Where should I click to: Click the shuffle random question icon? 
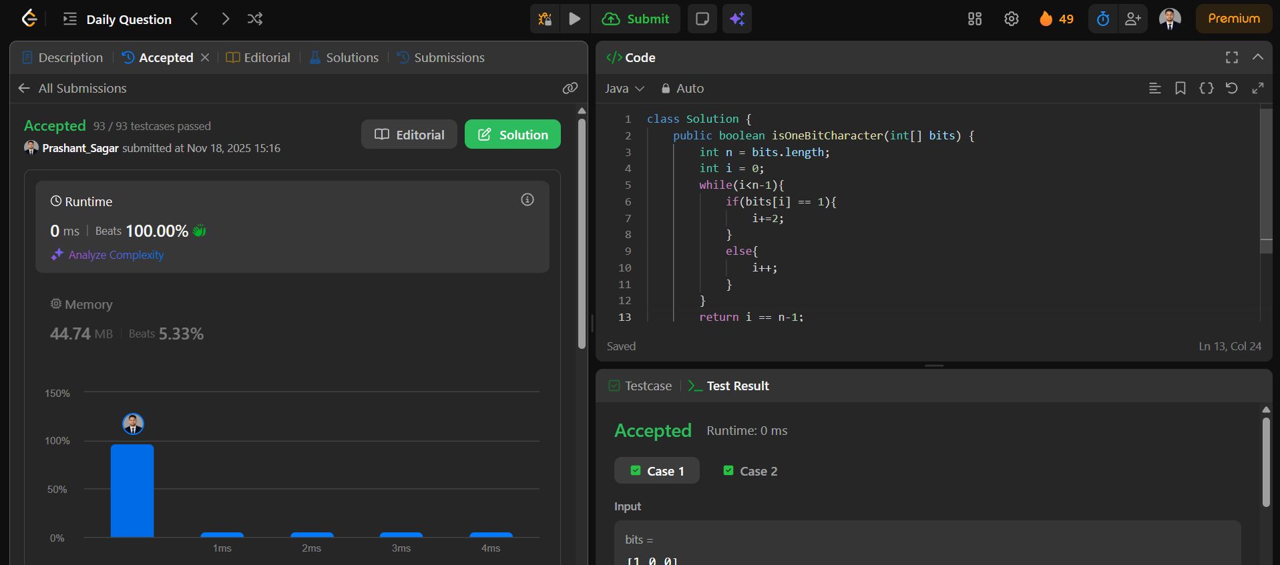254,19
